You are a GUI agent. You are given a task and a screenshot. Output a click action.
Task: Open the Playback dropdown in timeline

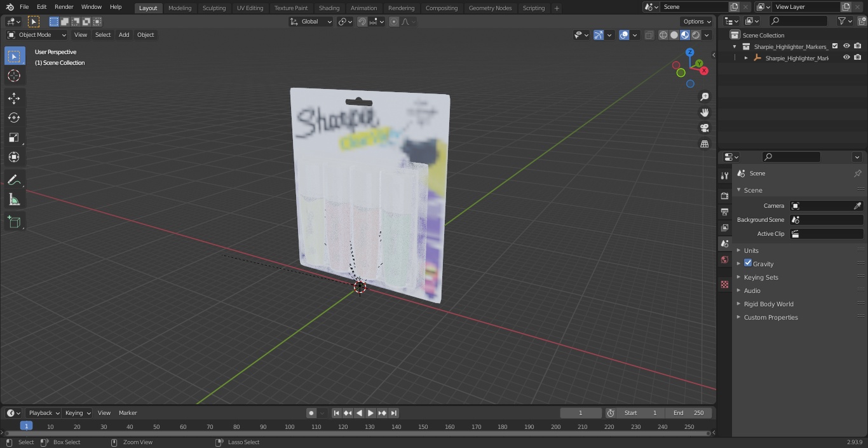[43, 413]
